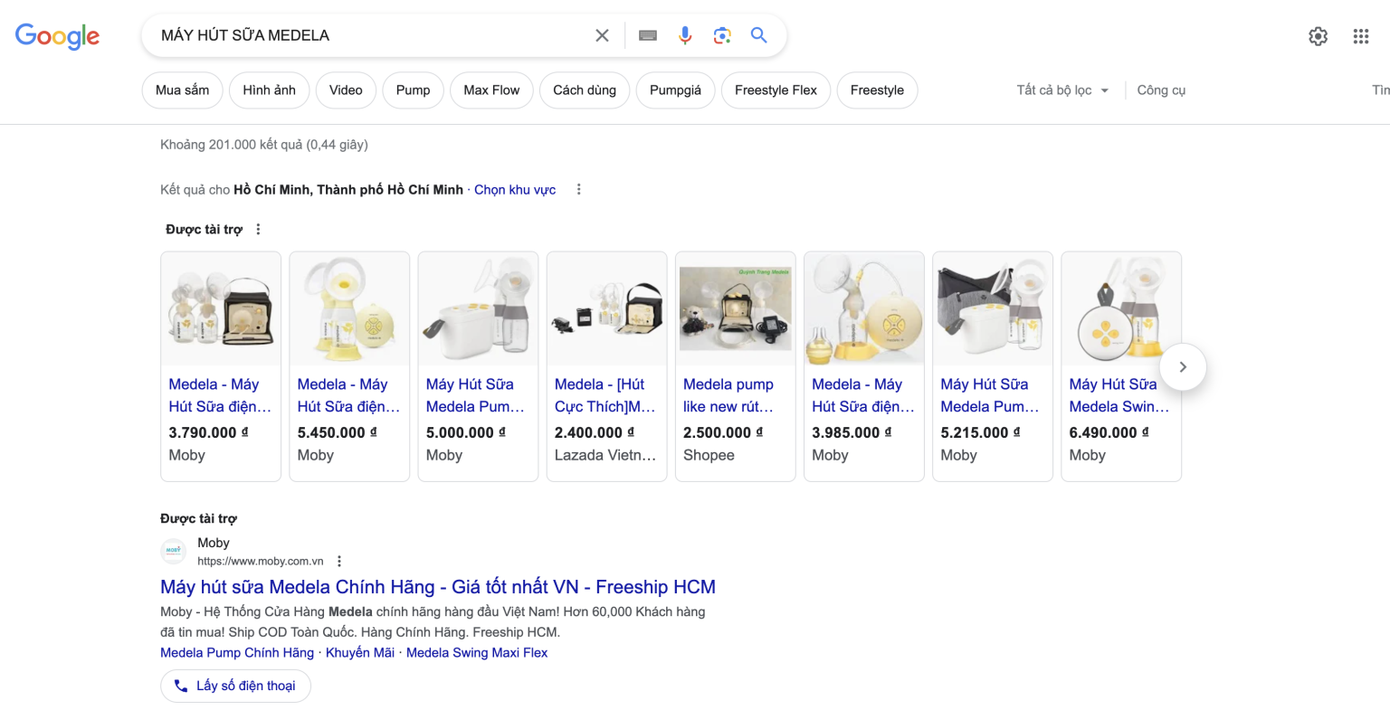
Task: Go to Google homepage via logo
Action: pyautogui.click(x=57, y=36)
